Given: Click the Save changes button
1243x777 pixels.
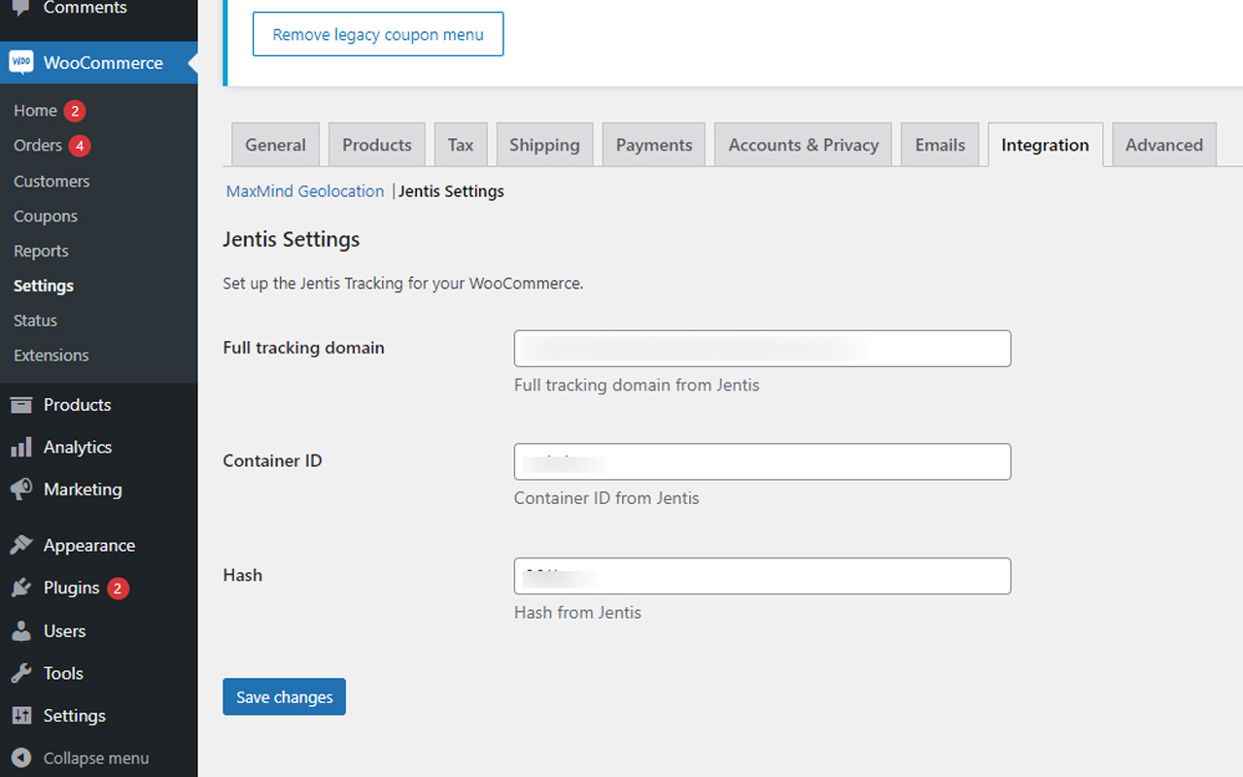Looking at the screenshot, I should click(x=284, y=696).
